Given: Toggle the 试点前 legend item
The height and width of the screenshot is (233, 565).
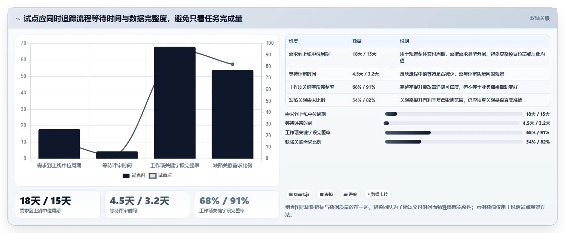Looking at the screenshot, I should click(x=134, y=176).
